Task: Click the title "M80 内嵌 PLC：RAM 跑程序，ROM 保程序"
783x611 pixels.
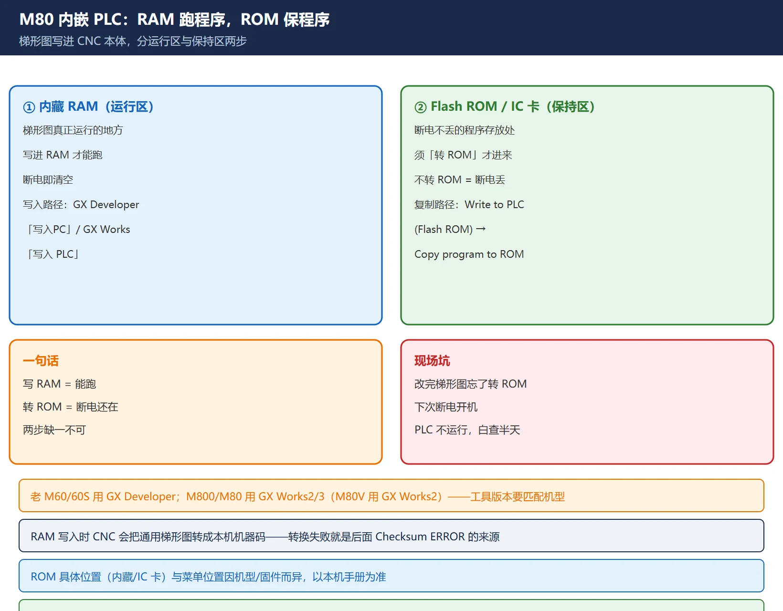Action: coord(174,20)
